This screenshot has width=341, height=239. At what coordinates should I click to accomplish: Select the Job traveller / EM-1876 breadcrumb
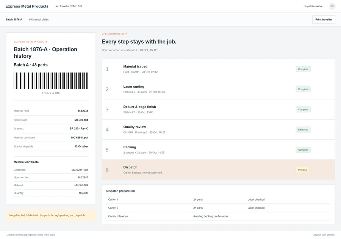[x=68, y=6]
